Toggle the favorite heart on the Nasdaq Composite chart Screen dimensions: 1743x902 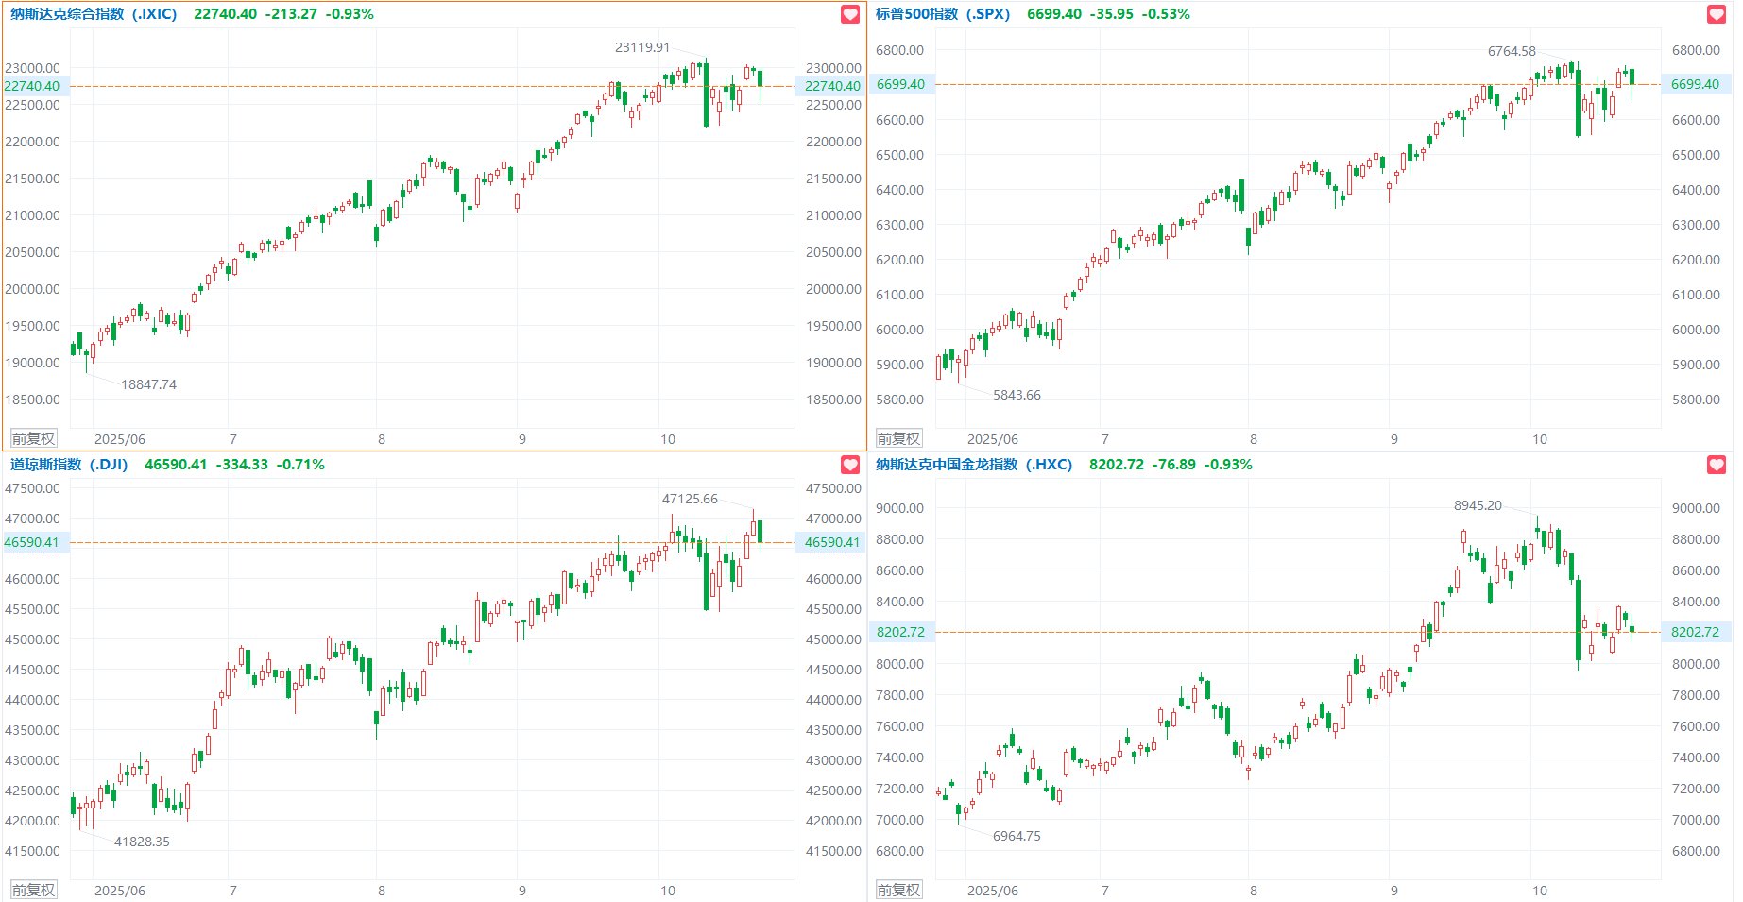(x=850, y=14)
